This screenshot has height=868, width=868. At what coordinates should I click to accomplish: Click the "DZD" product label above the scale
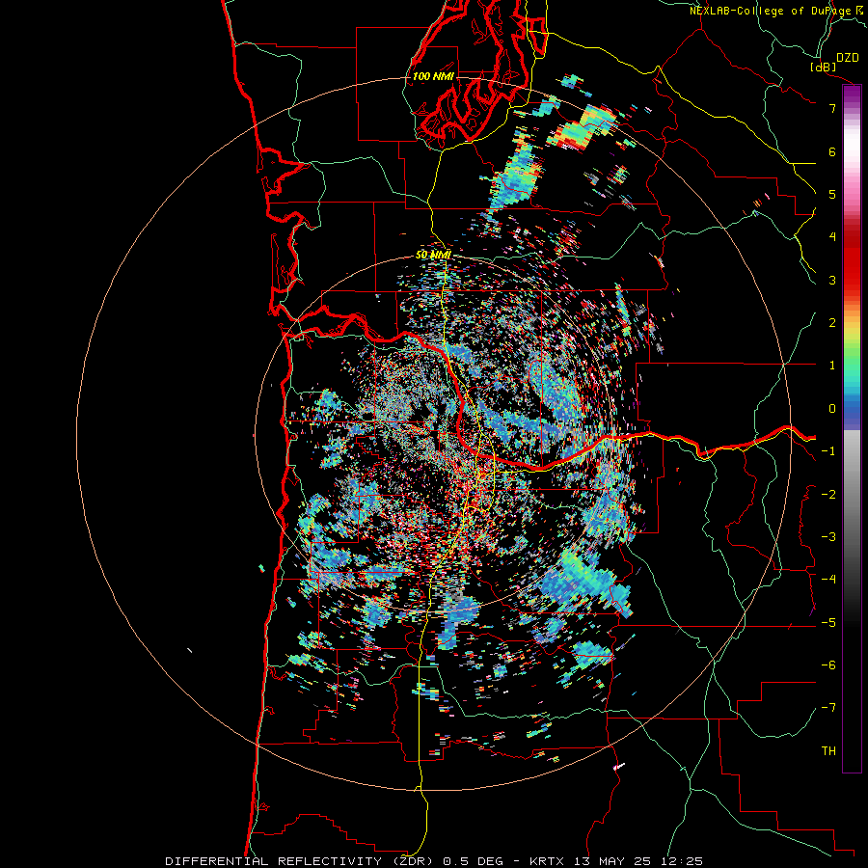848,58
